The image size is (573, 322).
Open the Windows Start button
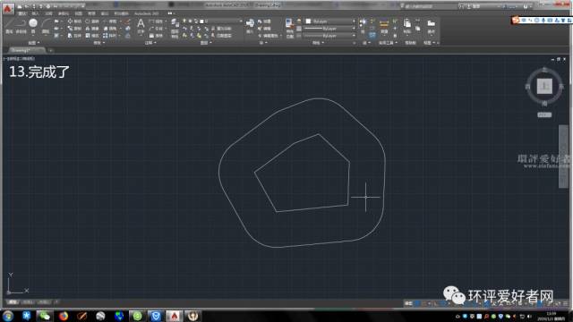coord(8,316)
